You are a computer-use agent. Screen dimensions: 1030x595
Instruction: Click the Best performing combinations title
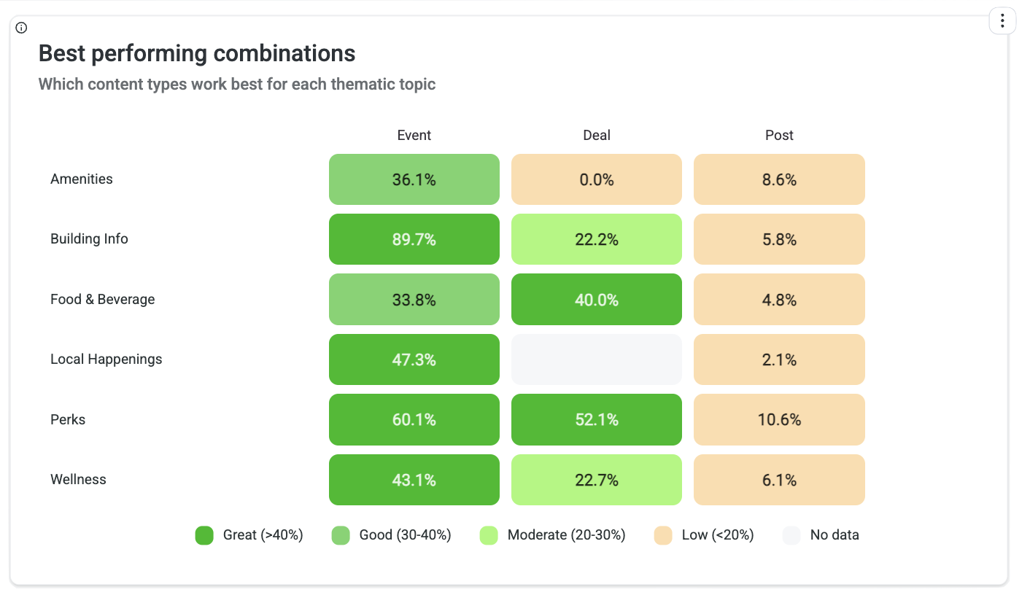pos(197,53)
